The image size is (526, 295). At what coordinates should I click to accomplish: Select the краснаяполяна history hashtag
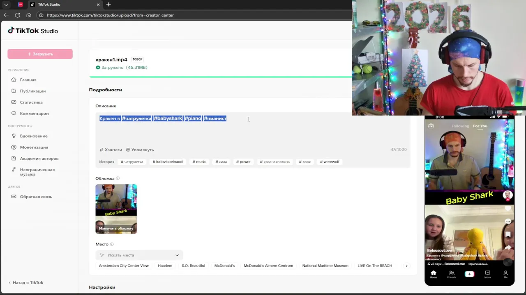click(x=275, y=162)
